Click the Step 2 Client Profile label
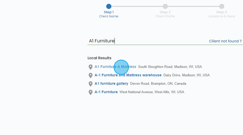This screenshot has height=135, width=243. click(165, 14)
